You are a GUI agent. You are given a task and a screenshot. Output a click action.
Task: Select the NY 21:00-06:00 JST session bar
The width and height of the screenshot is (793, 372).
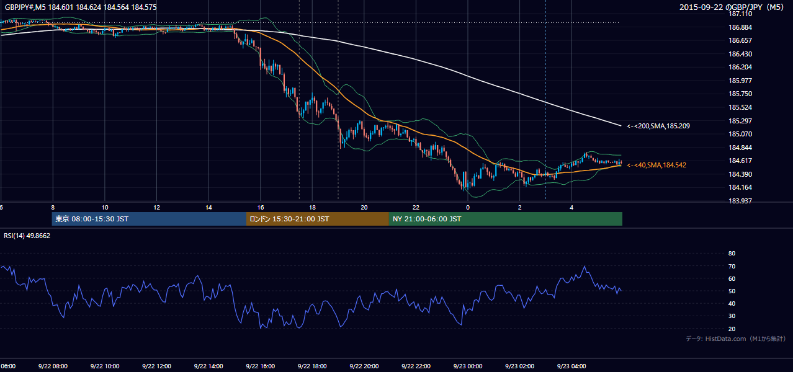coord(506,219)
